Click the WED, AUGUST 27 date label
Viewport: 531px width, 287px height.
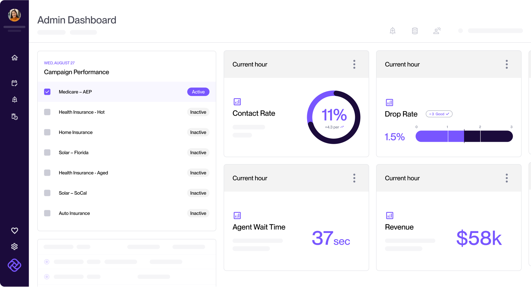click(x=59, y=63)
